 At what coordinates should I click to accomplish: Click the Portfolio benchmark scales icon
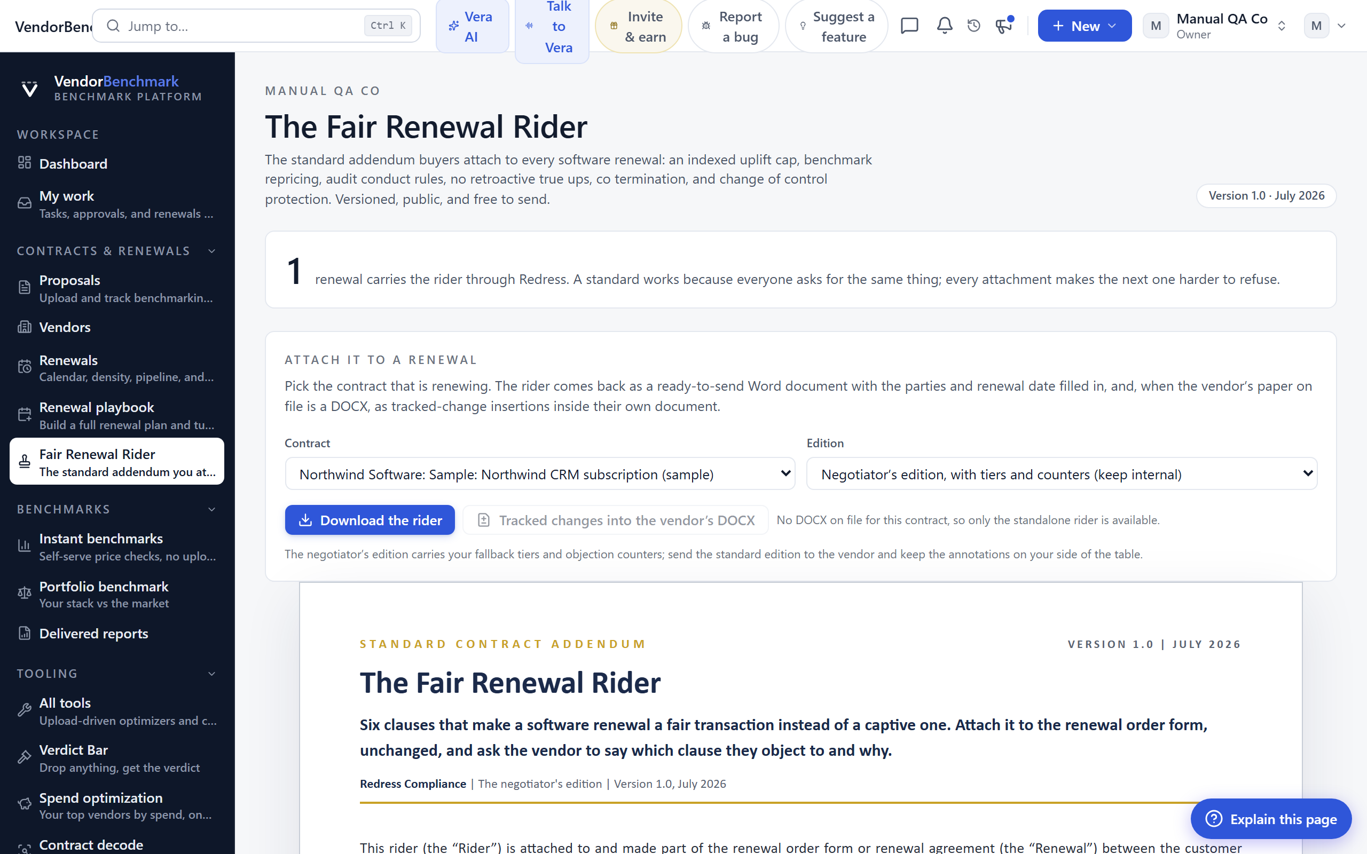tap(24, 594)
